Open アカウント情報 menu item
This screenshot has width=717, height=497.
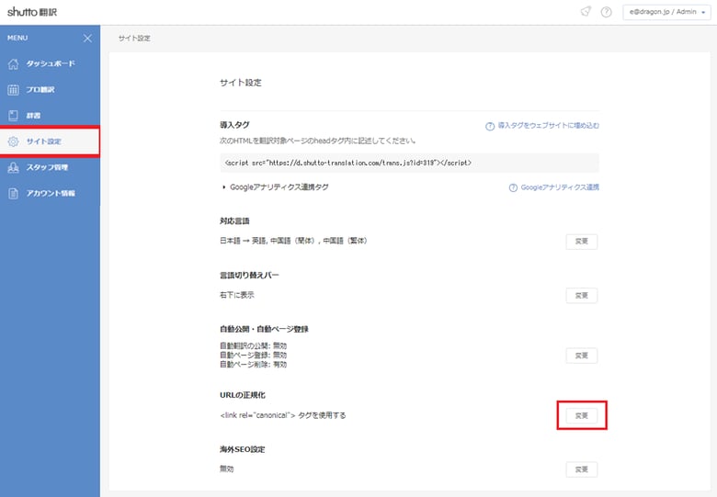pos(50,194)
